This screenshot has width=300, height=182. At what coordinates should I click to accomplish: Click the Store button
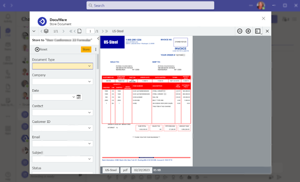point(86,50)
